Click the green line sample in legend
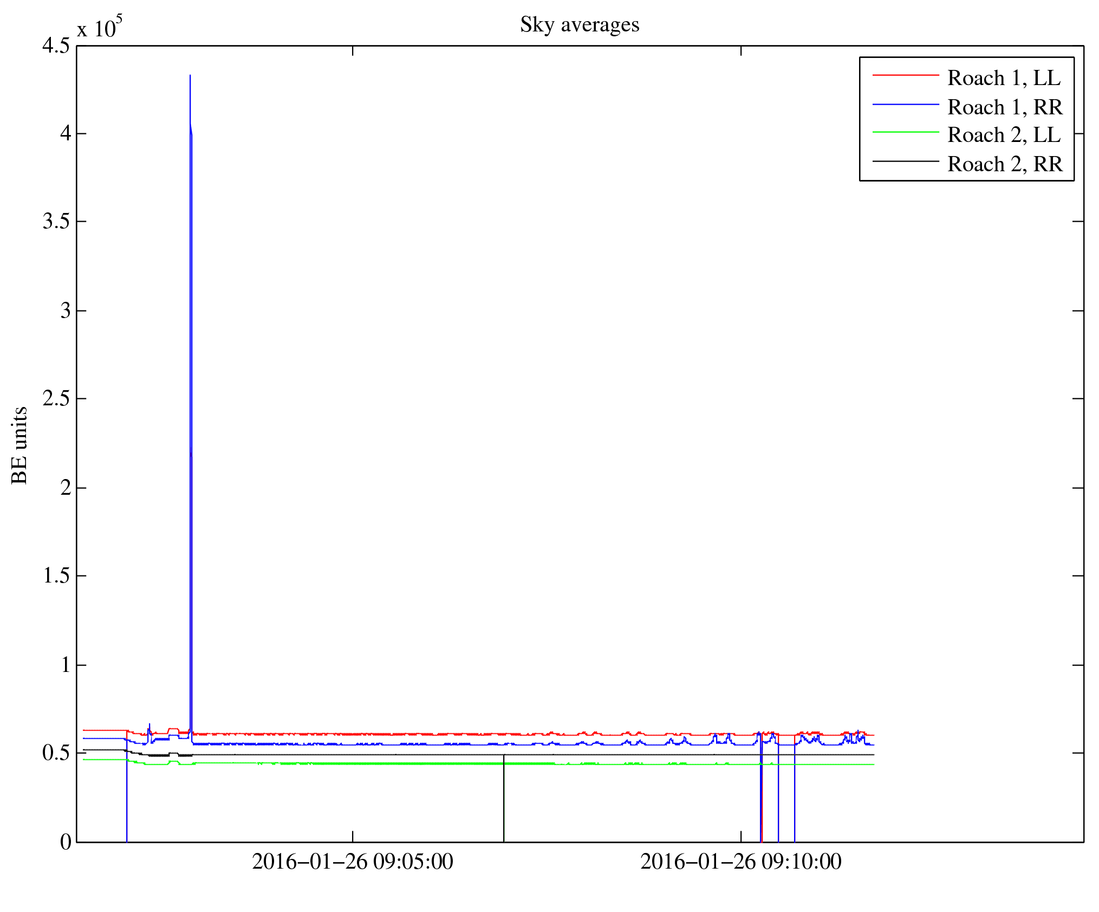The width and height of the screenshot is (1099, 912). point(905,132)
